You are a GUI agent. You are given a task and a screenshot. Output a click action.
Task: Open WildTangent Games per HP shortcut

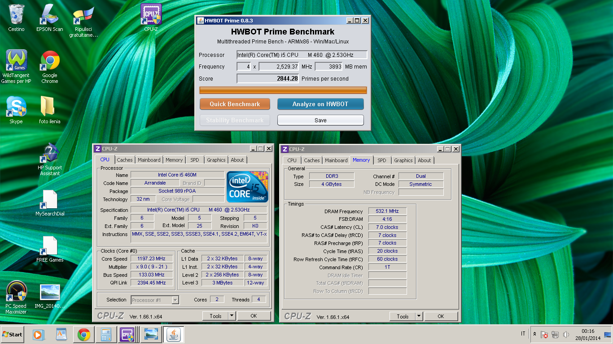[x=17, y=66]
